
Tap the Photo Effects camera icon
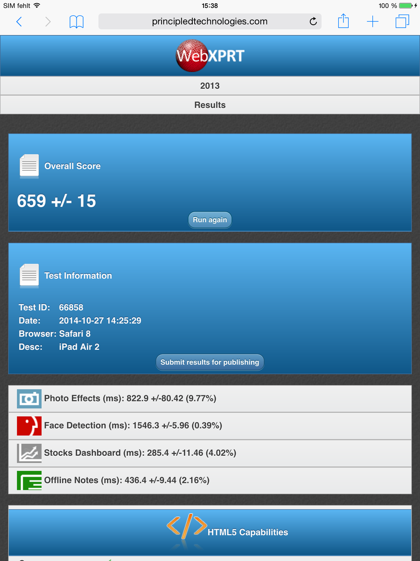pos(29,399)
